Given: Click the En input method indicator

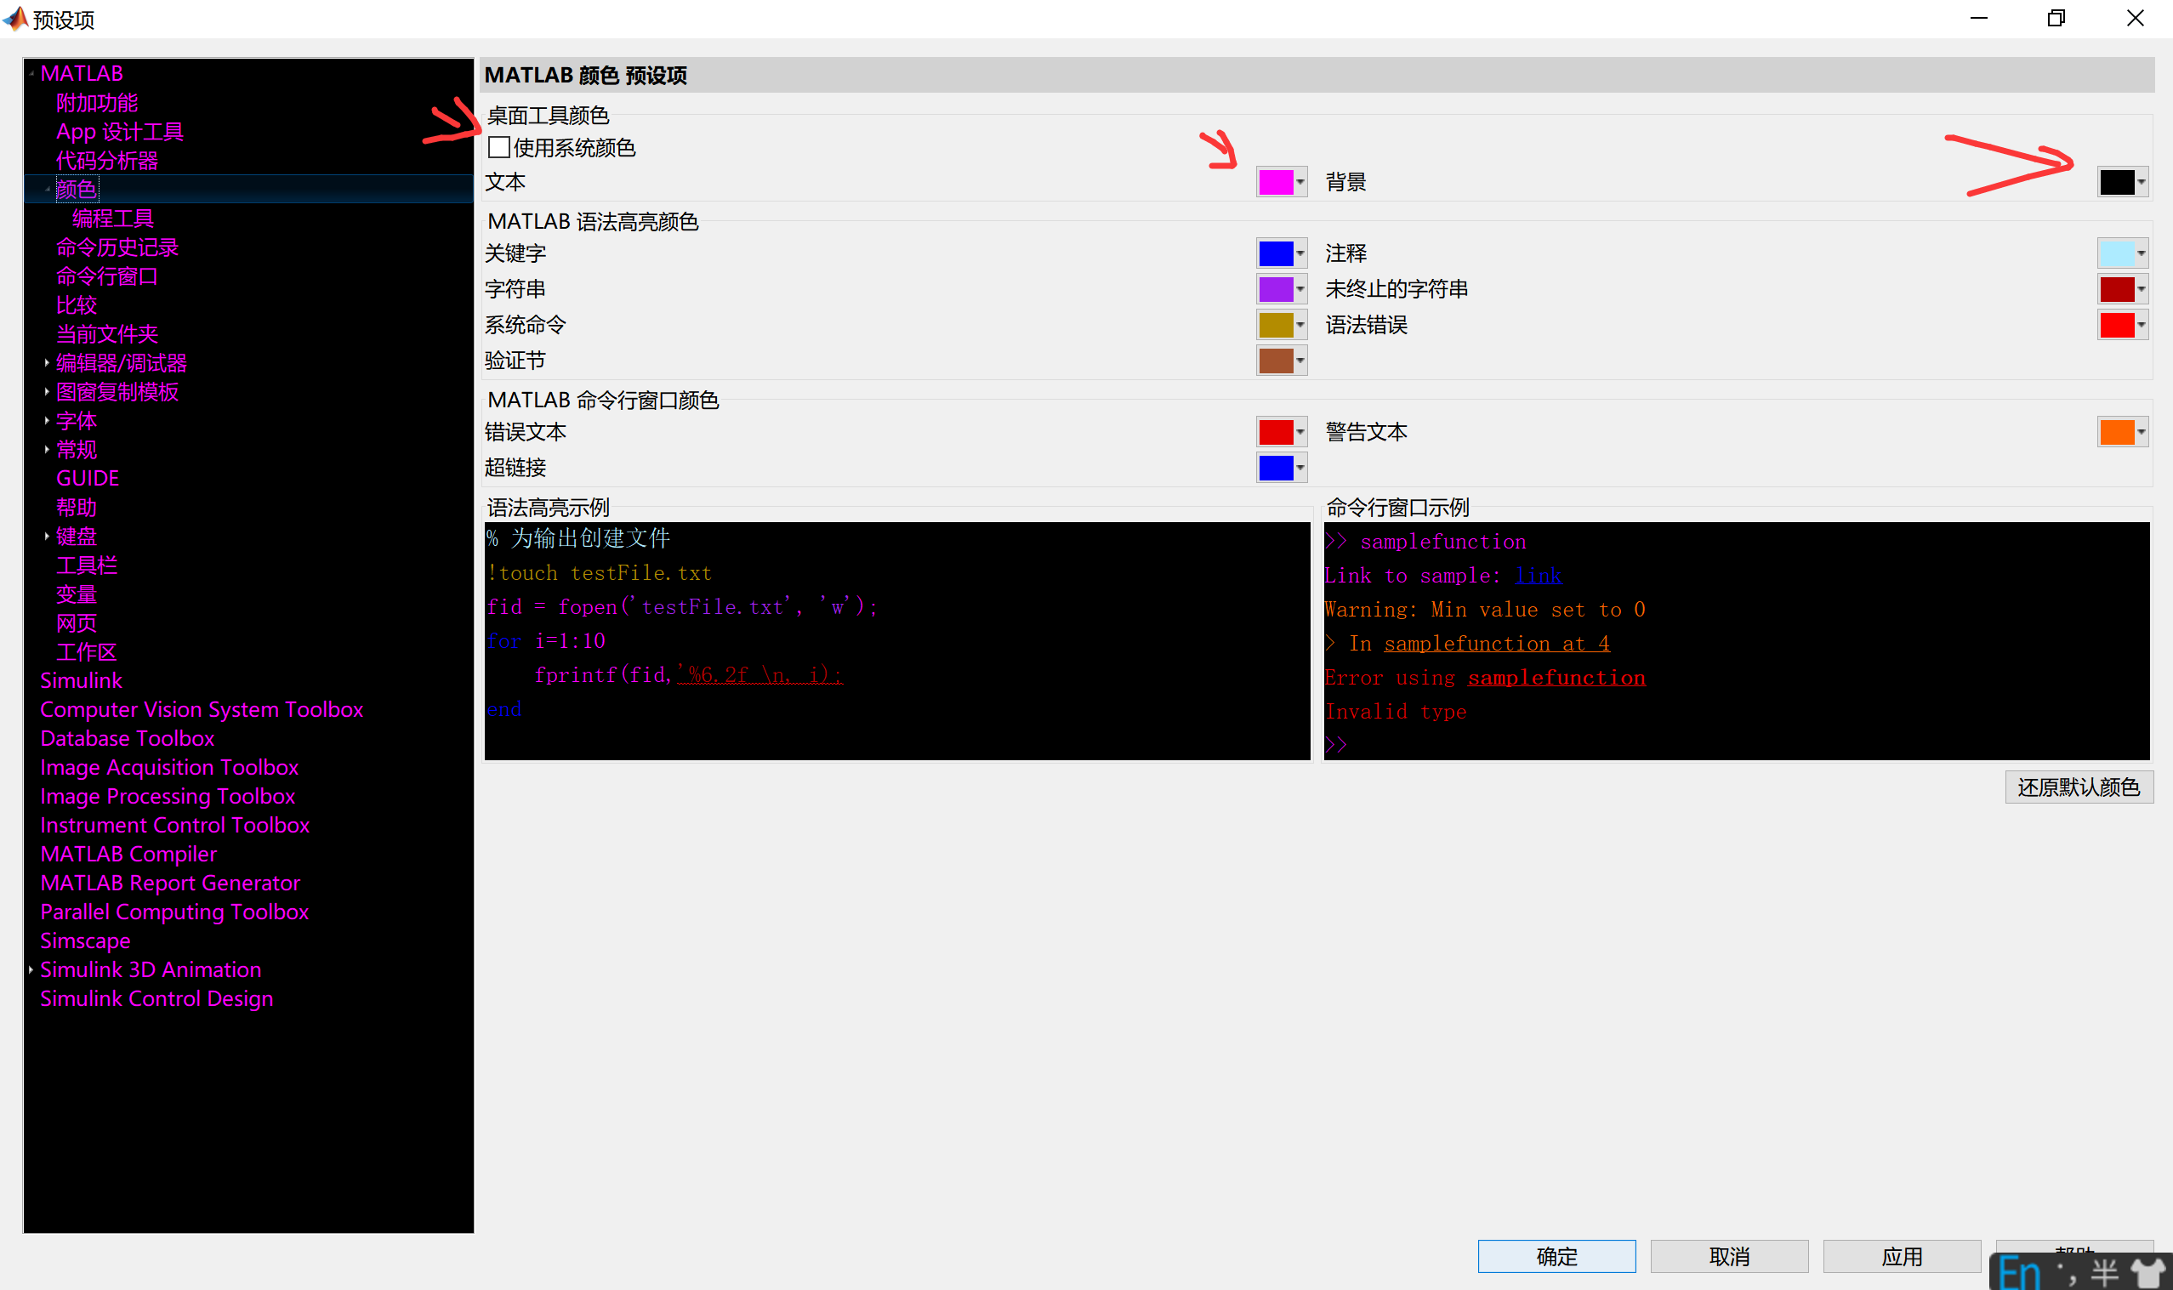Looking at the screenshot, I should click(2019, 1273).
